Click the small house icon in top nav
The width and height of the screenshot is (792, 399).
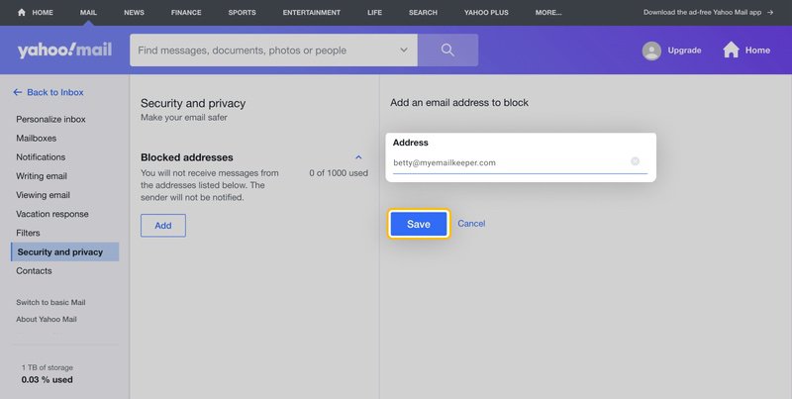(21, 12)
